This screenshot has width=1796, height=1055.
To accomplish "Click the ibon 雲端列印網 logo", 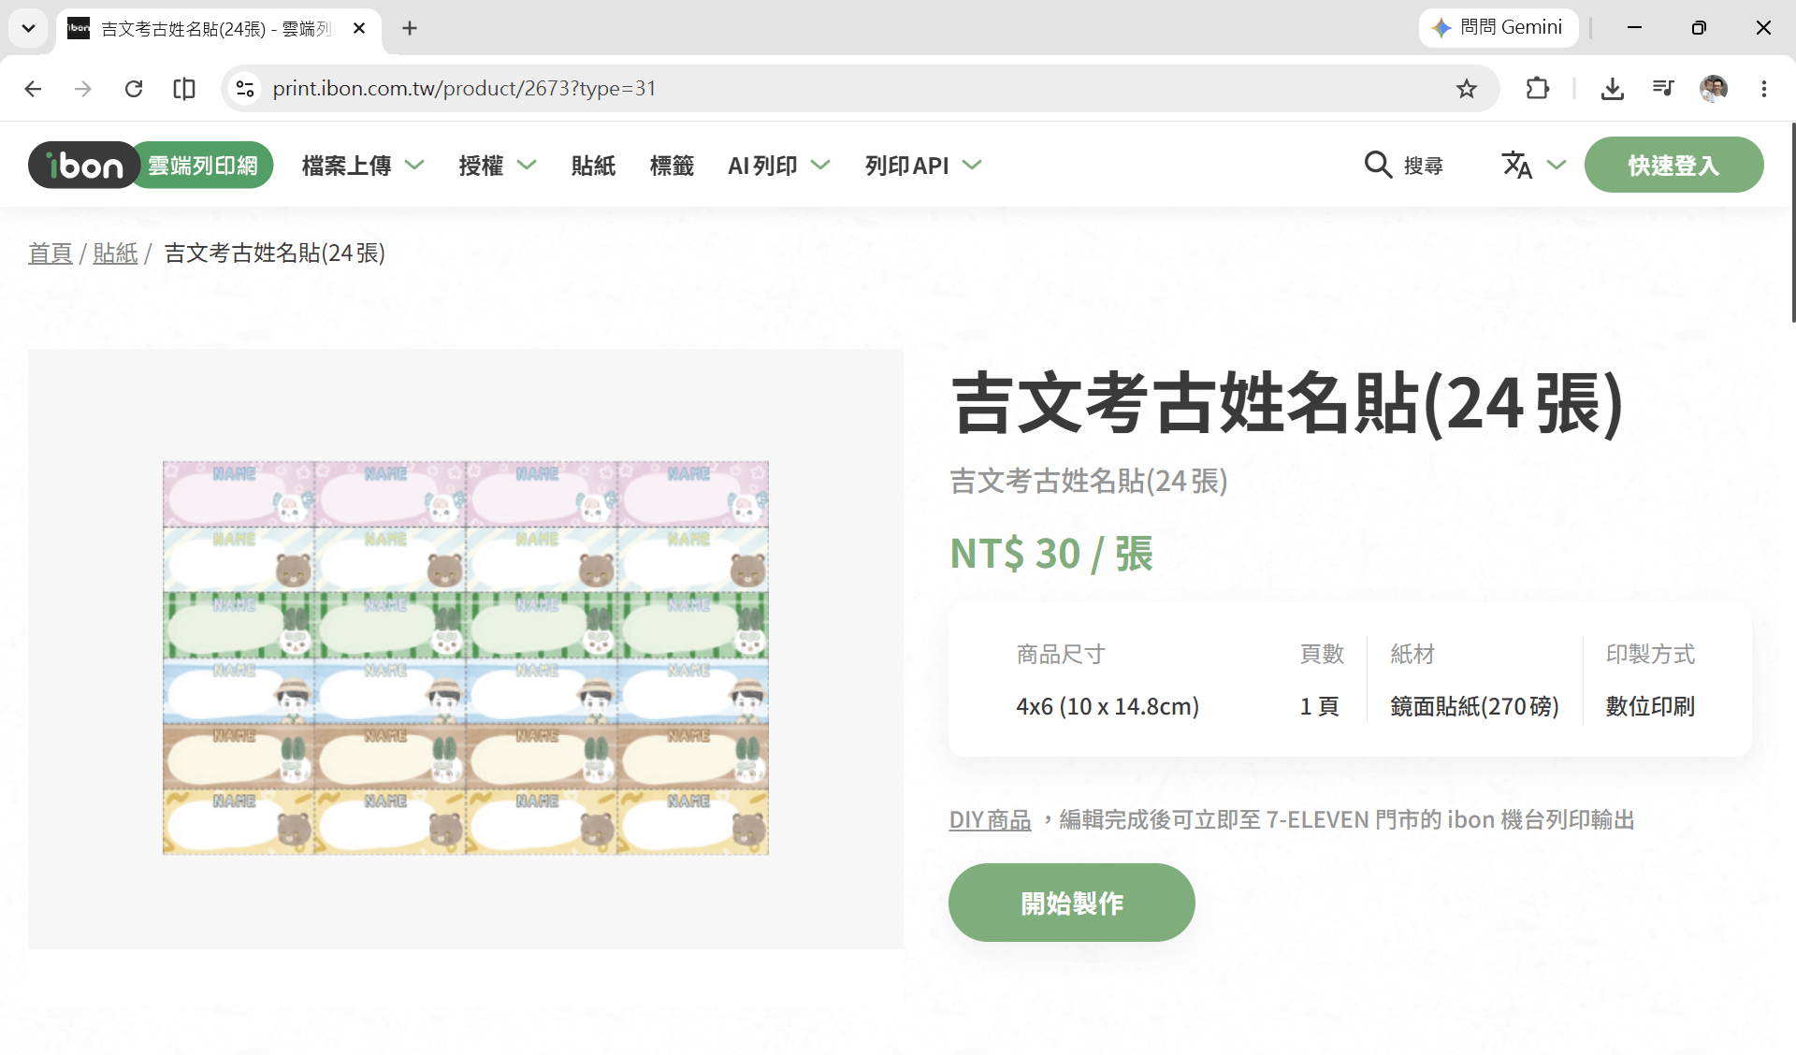I will (x=151, y=166).
